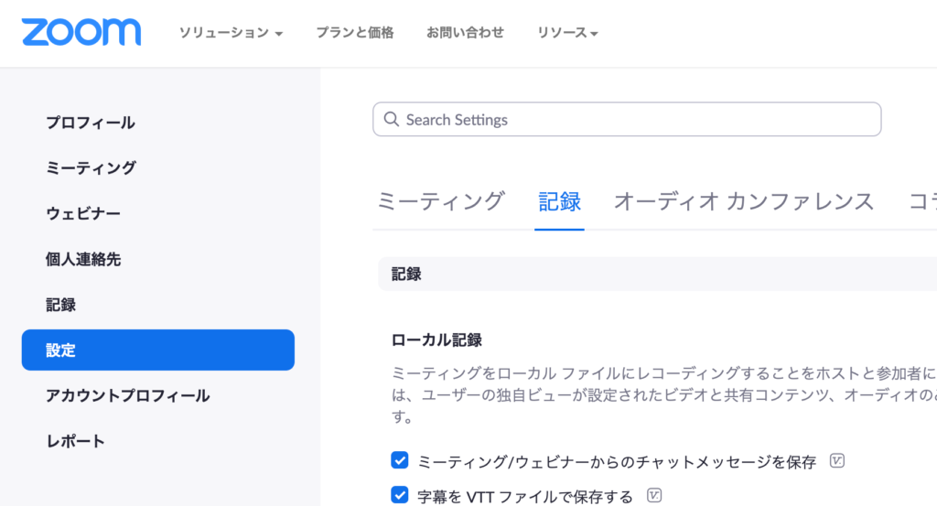Open プランと価格 in top navigation
The width and height of the screenshot is (937, 506).
pos(355,32)
